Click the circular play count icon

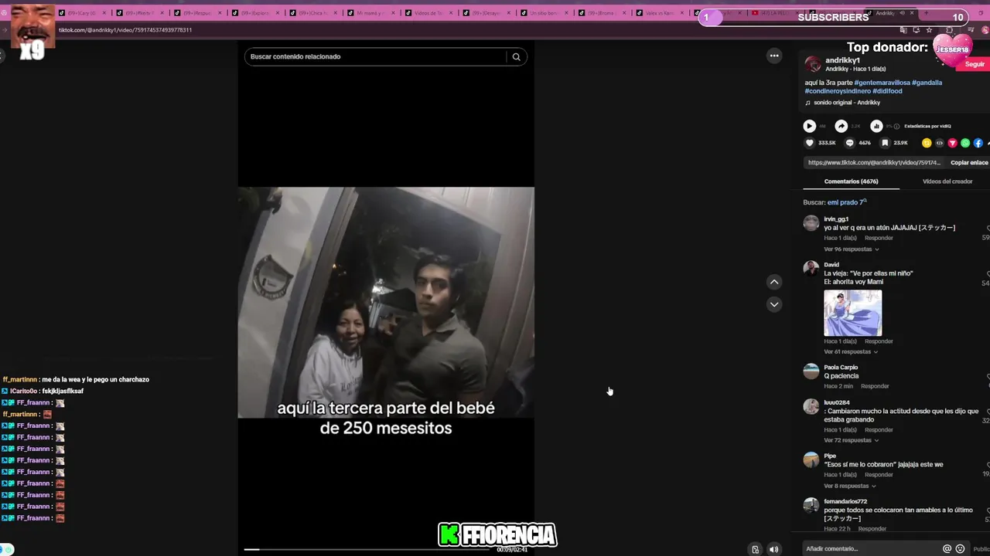click(x=809, y=126)
